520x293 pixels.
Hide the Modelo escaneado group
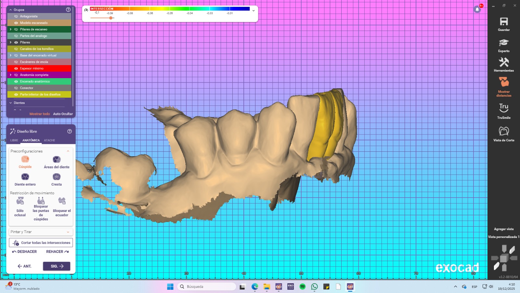coord(16,23)
